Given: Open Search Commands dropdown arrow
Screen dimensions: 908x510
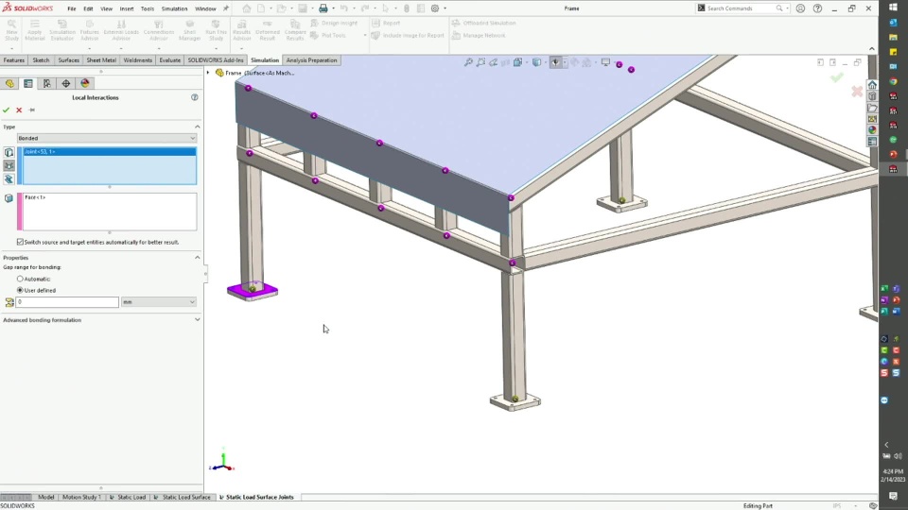Looking at the screenshot, I should point(788,8).
